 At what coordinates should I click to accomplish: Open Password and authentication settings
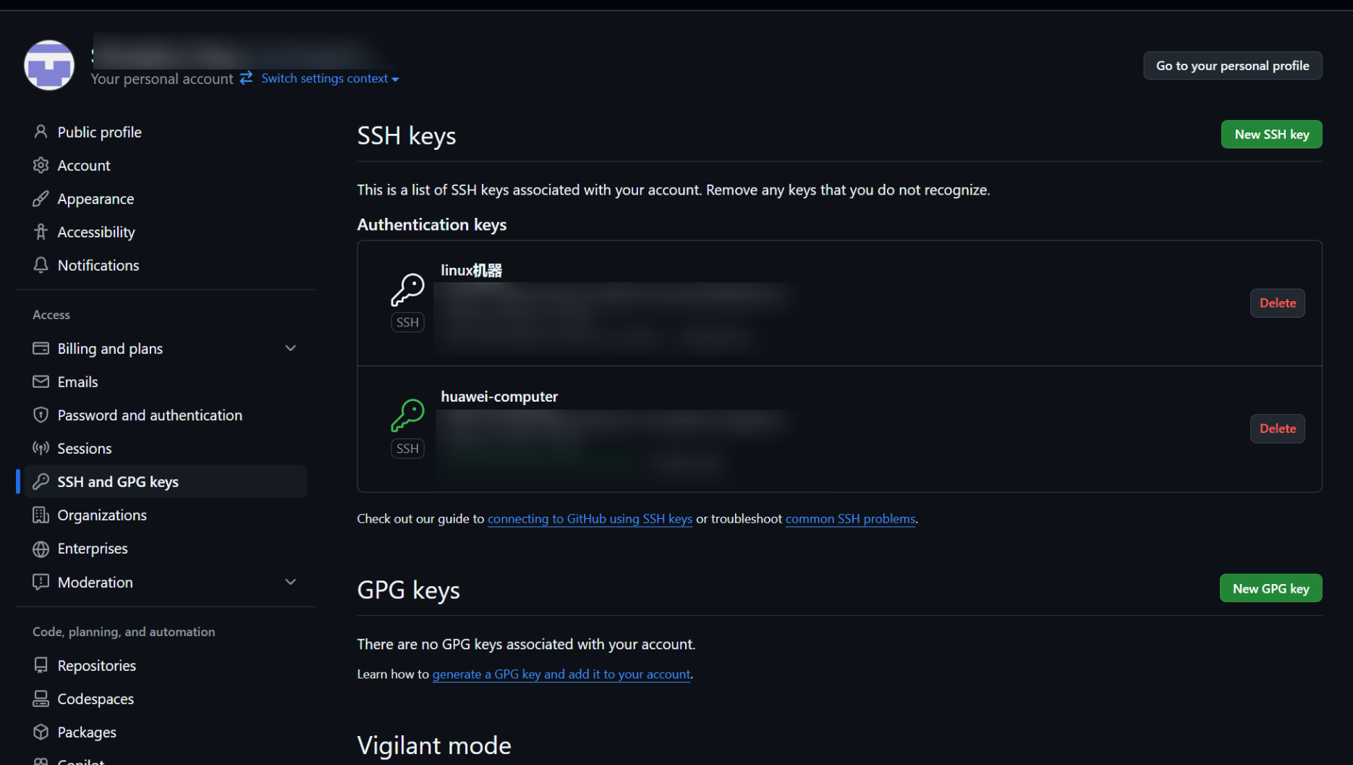pos(150,415)
